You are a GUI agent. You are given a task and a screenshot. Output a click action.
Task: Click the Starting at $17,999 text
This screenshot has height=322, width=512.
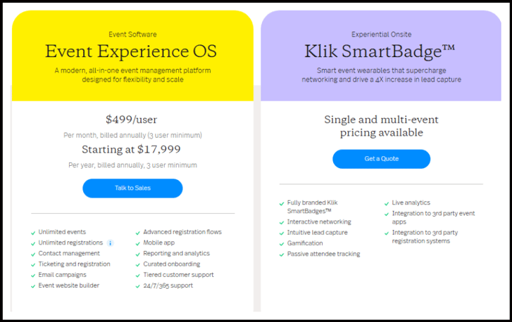132,149
